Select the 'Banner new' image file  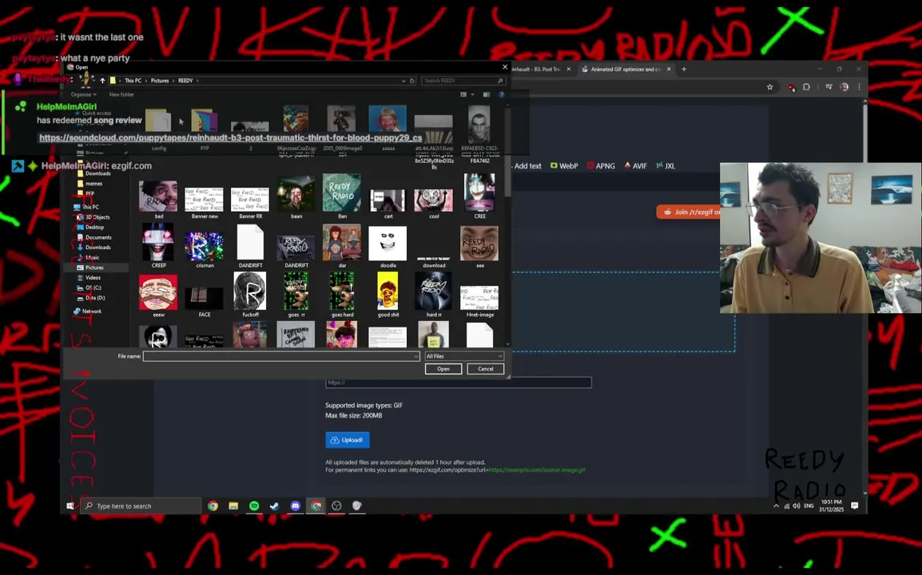point(204,203)
